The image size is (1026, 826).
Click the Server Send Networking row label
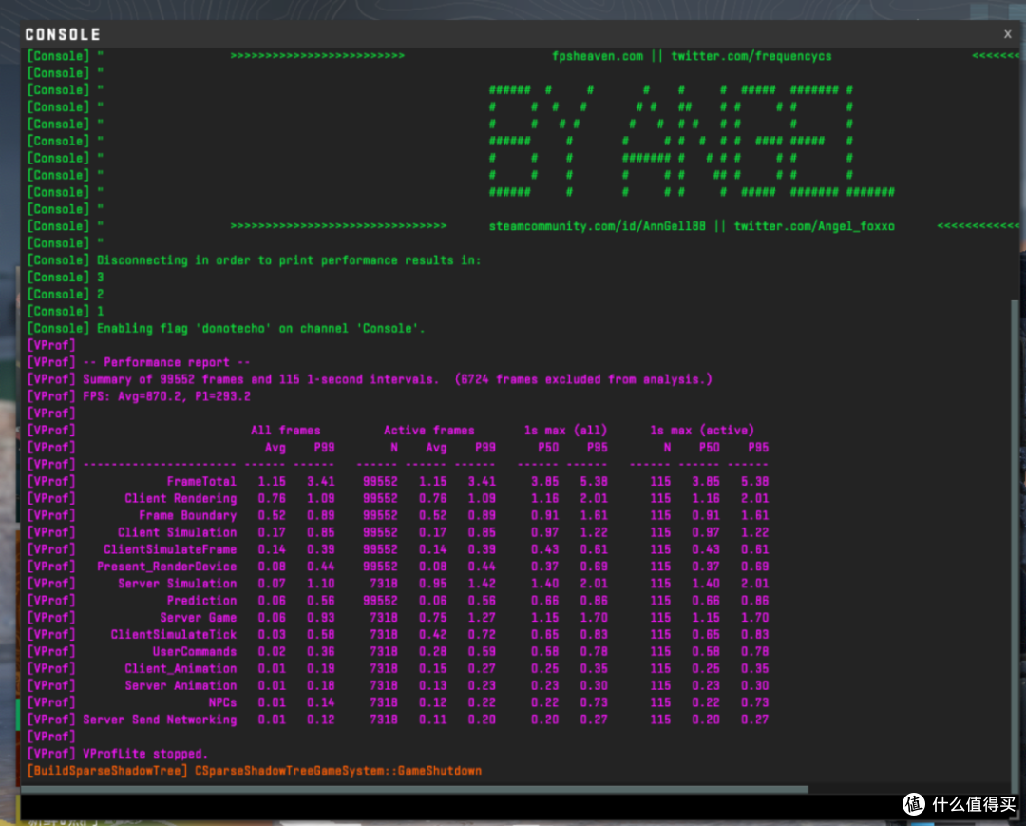tap(160, 720)
